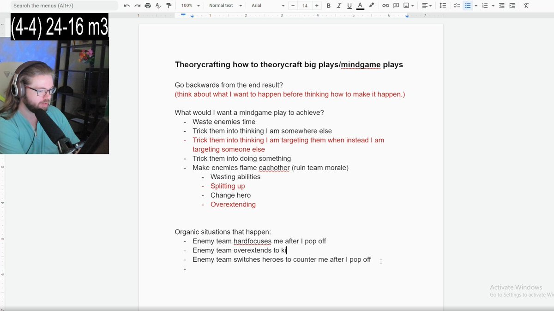Click 'Organic situations that happen:' line

(223, 232)
